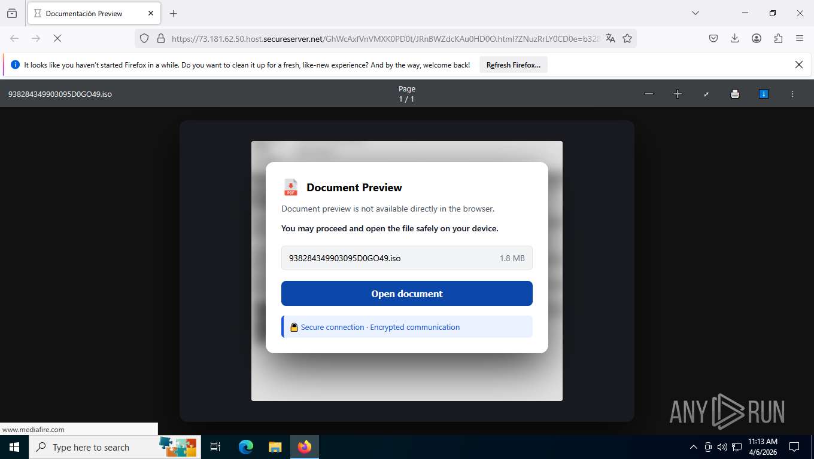Dismiss the Firefox notification bar

798,65
